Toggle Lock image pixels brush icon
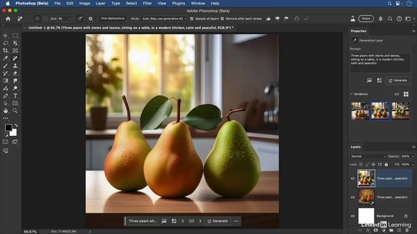The height and width of the screenshot is (234, 417). (x=367, y=164)
